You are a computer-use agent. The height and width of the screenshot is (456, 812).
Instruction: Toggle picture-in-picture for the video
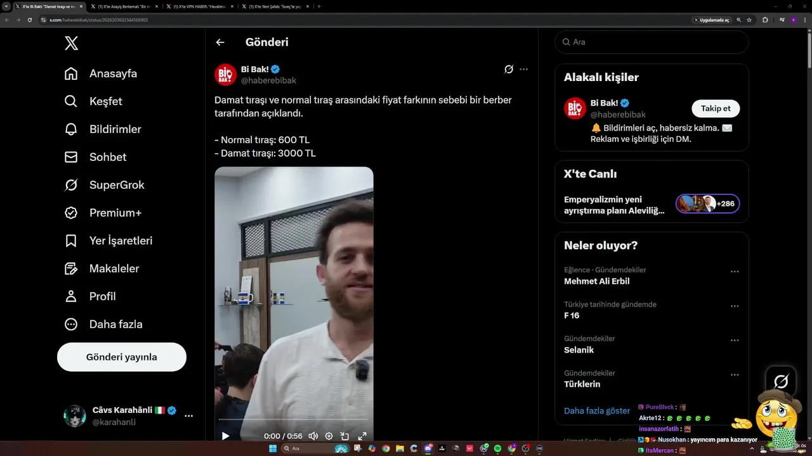pyautogui.click(x=344, y=436)
